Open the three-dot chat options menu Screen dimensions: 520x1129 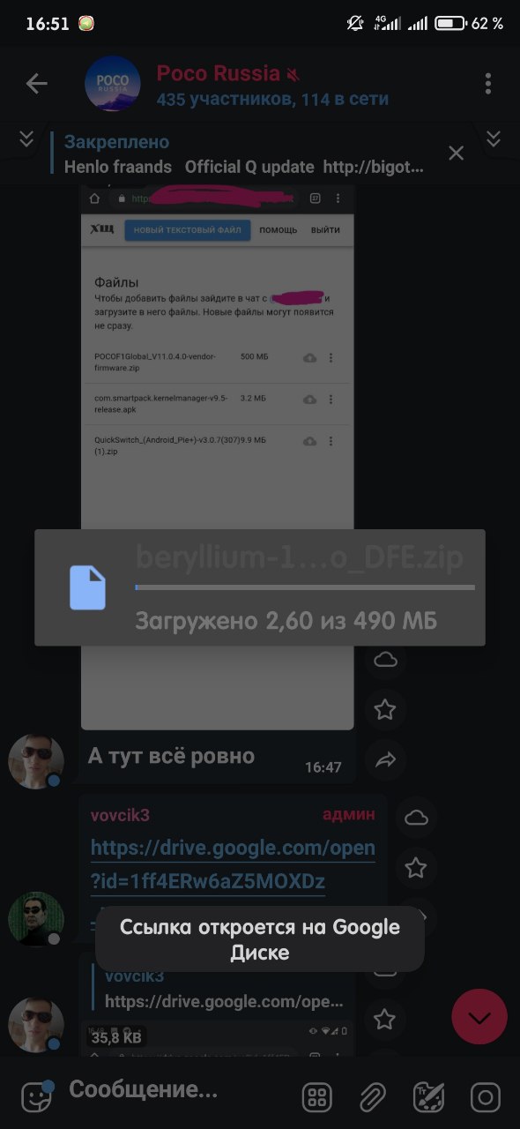[488, 84]
